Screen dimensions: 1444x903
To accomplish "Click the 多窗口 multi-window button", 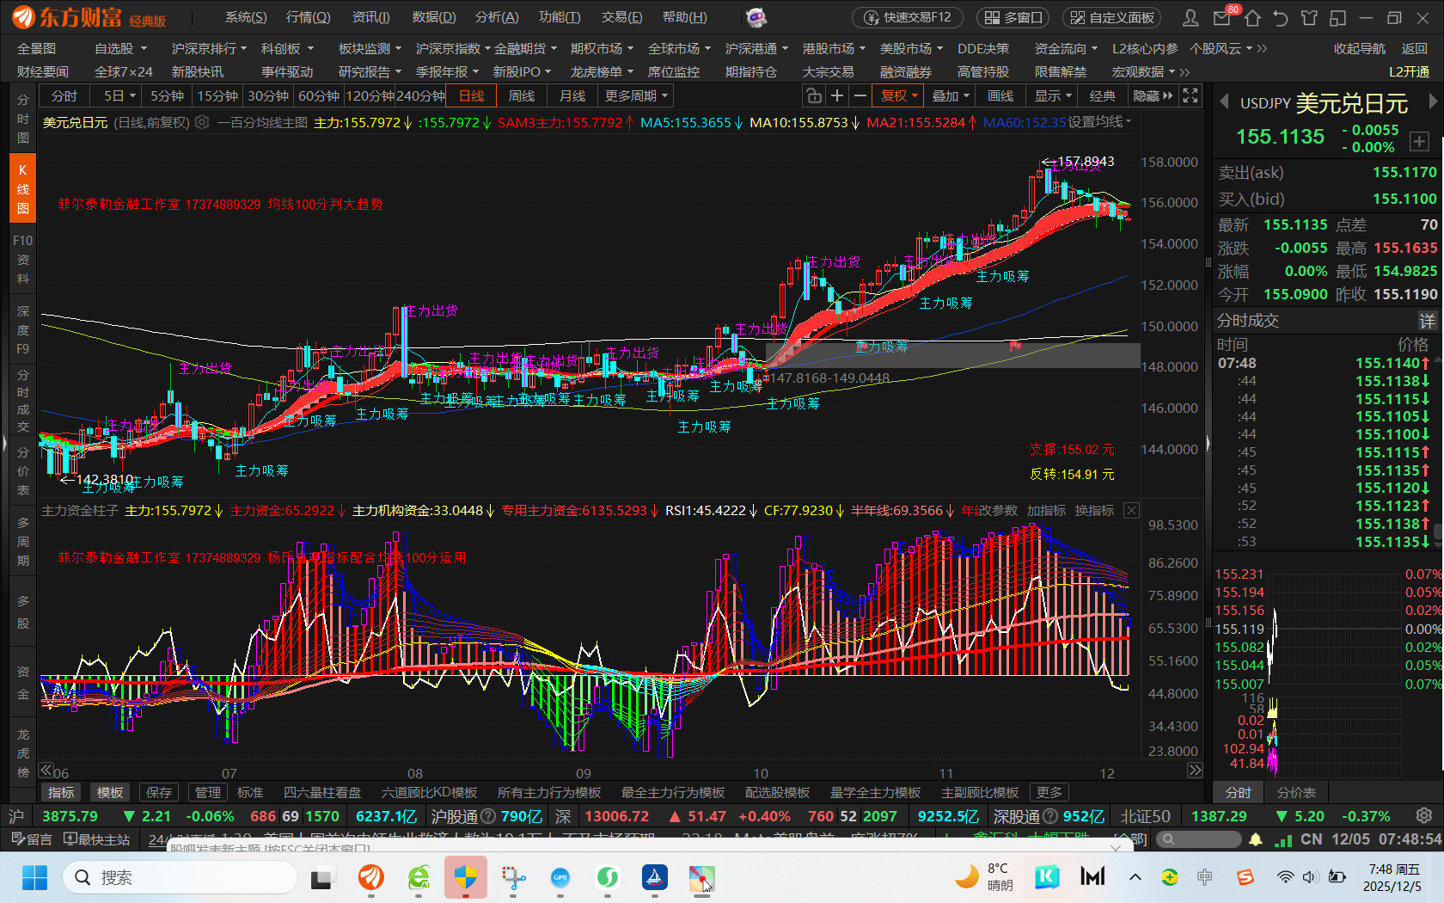I will (x=1013, y=17).
